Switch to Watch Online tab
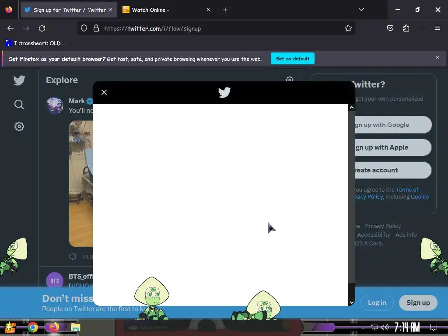 point(166,10)
